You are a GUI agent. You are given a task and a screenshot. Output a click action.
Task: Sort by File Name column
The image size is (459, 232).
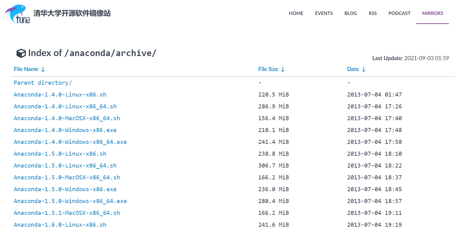tap(29, 69)
